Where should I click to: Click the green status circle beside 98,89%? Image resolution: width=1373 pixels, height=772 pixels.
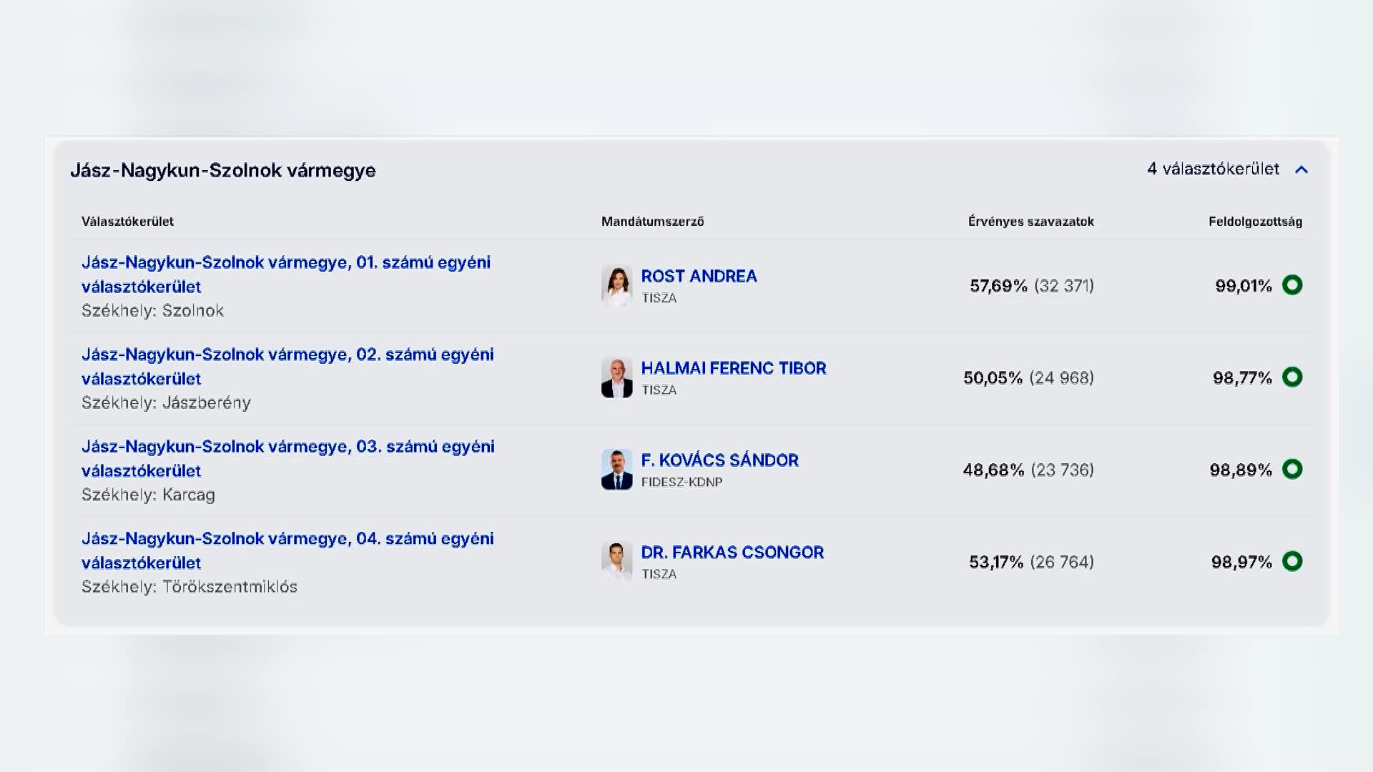(x=1292, y=469)
